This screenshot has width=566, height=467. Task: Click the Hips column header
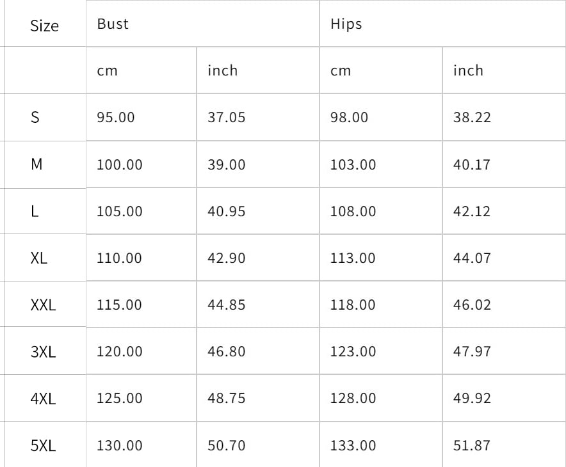pos(346,24)
